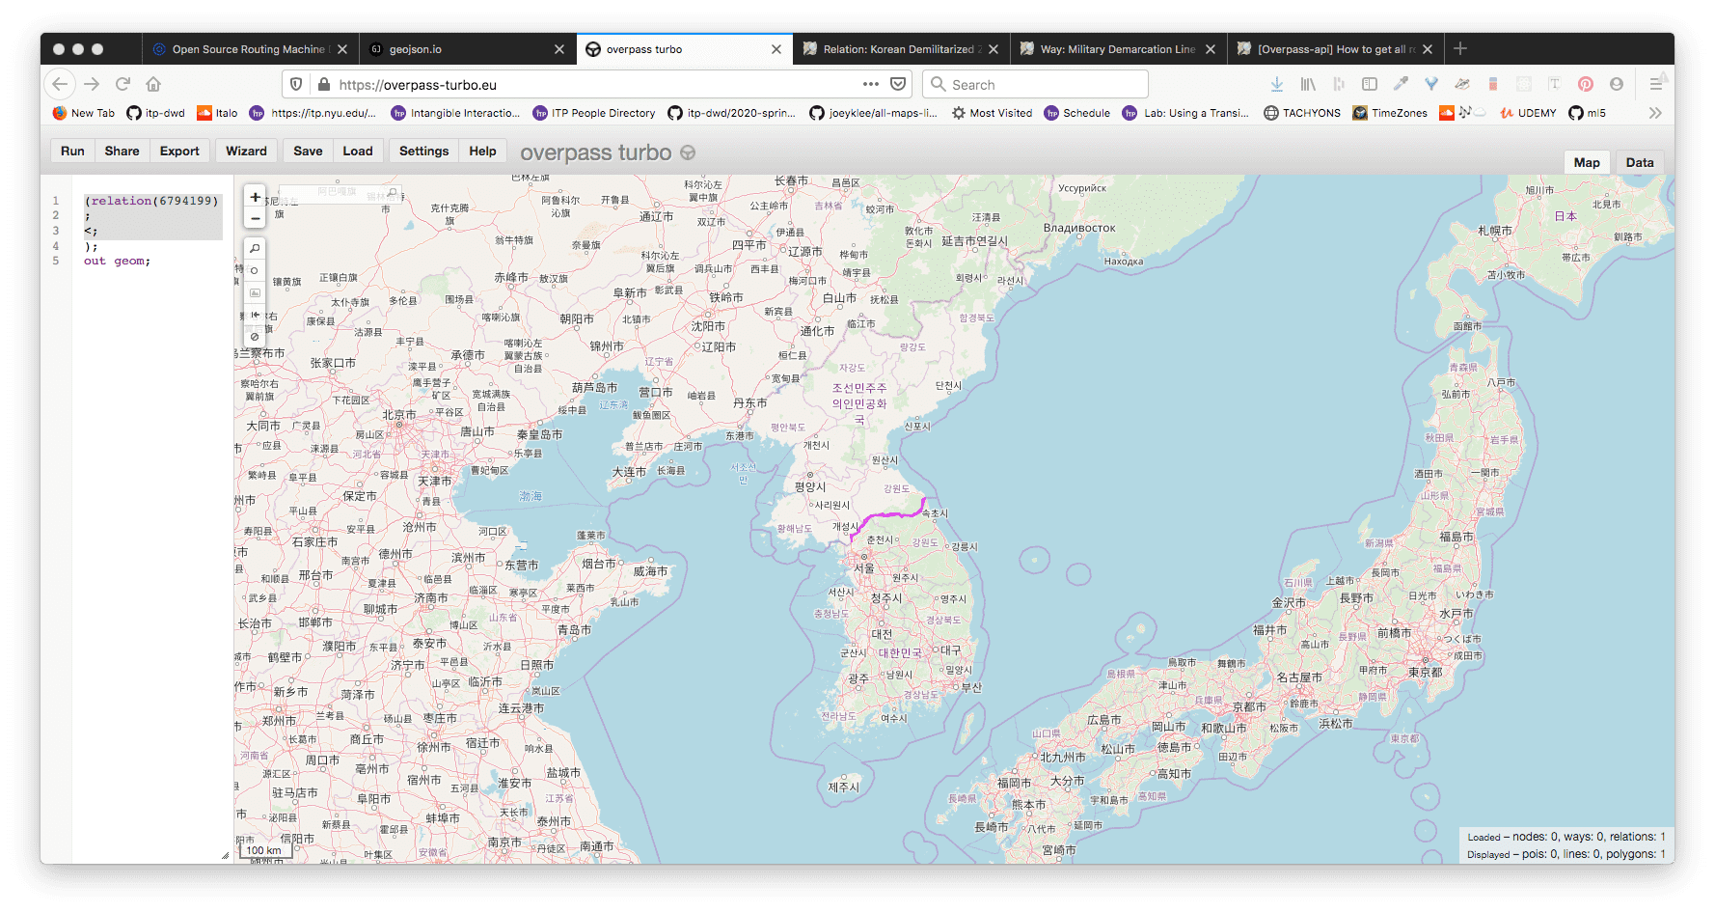
Task: Click the select bbox image control
Action: point(255,293)
